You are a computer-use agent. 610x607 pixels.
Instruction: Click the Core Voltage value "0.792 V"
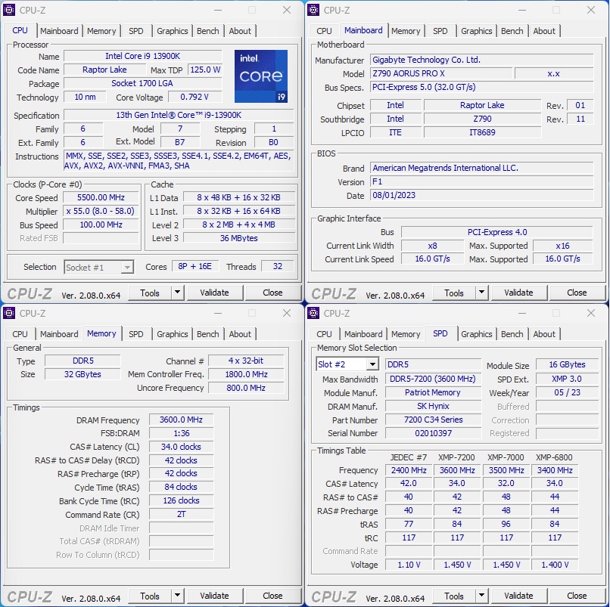(195, 97)
